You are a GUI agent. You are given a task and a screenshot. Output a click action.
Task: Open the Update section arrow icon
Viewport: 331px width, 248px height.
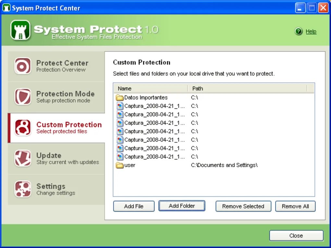click(x=23, y=158)
